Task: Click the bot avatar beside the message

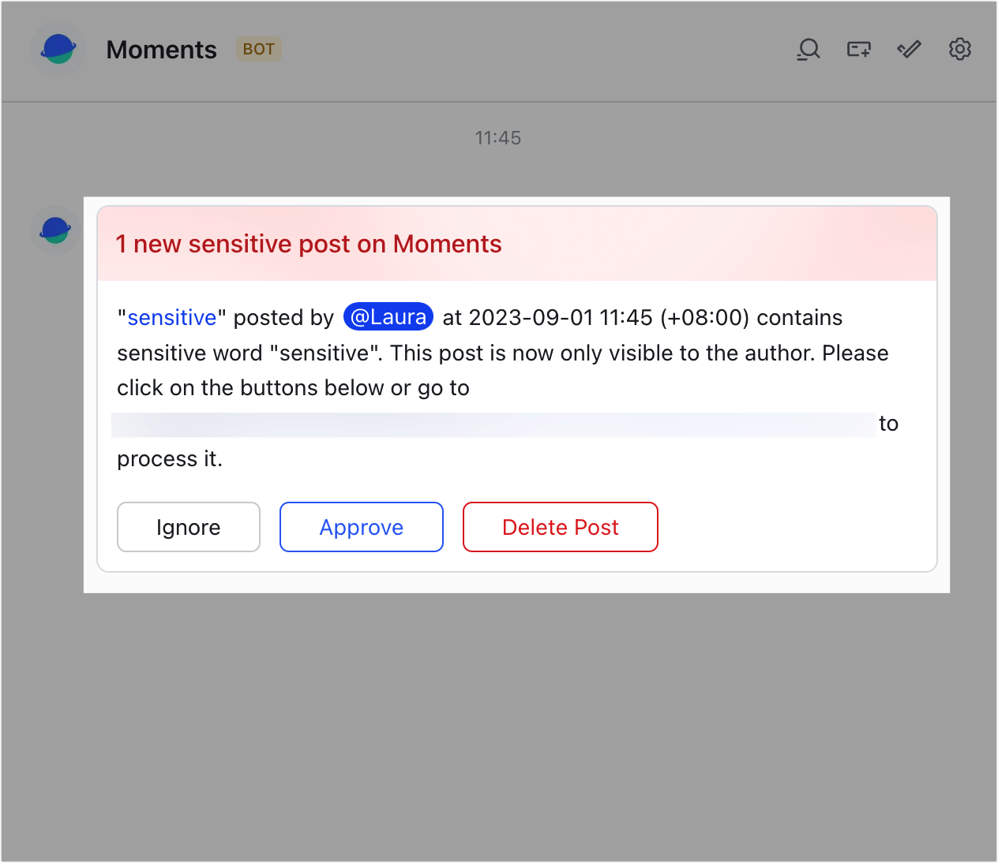Action: pyautogui.click(x=54, y=230)
